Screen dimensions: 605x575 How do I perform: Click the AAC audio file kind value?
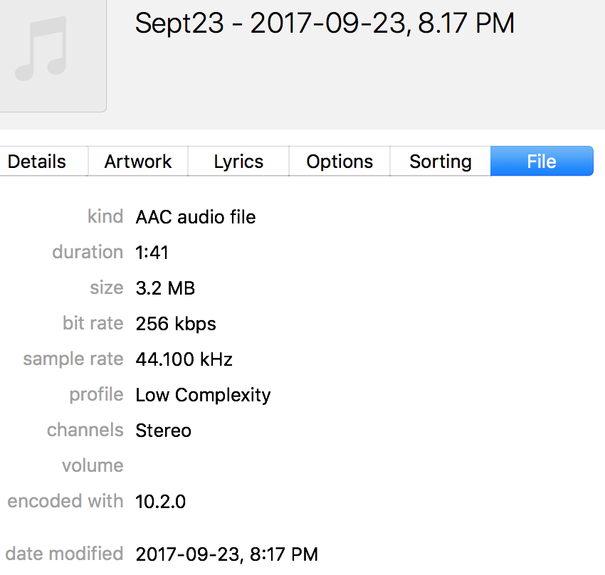coord(196,217)
